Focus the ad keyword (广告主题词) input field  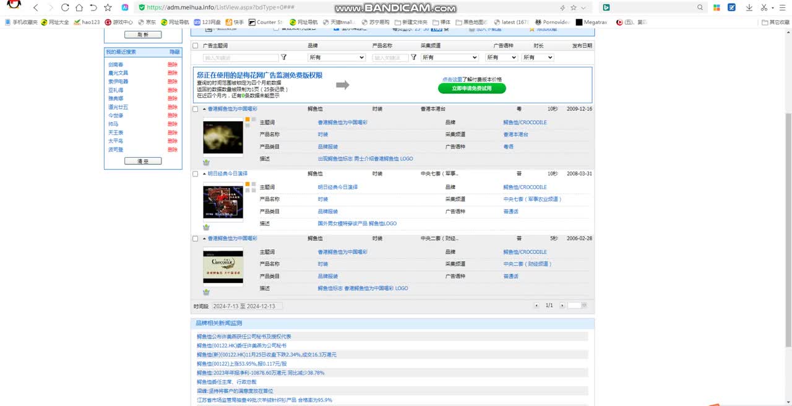tap(241, 58)
